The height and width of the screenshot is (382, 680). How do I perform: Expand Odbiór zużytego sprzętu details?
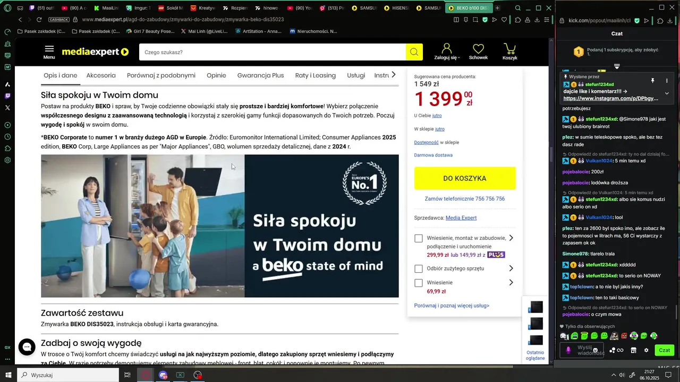511,268
